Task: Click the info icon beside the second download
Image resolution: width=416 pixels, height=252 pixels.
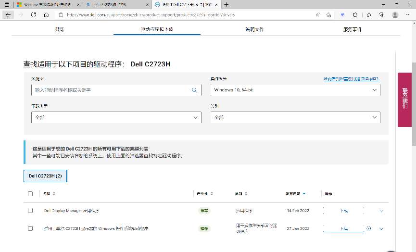Action: (x=369, y=228)
